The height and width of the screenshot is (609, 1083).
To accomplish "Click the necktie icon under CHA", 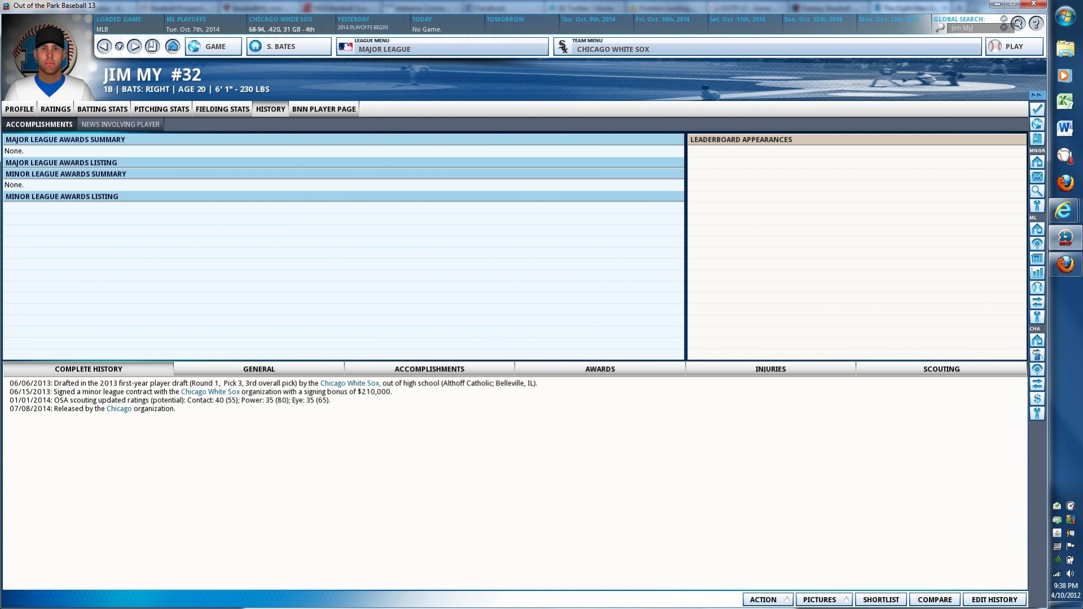I will pos(1037,414).
